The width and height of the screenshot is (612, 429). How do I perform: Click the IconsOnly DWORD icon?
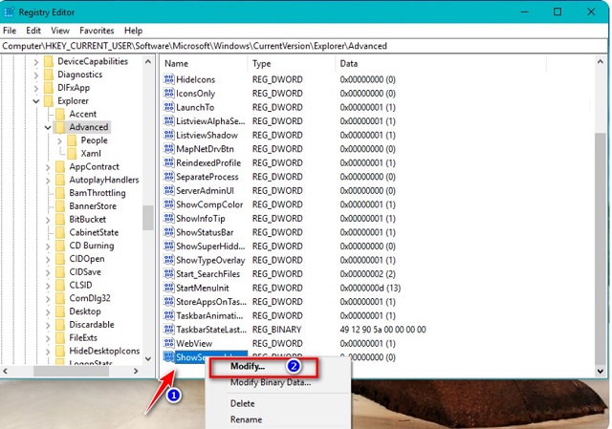168,94
